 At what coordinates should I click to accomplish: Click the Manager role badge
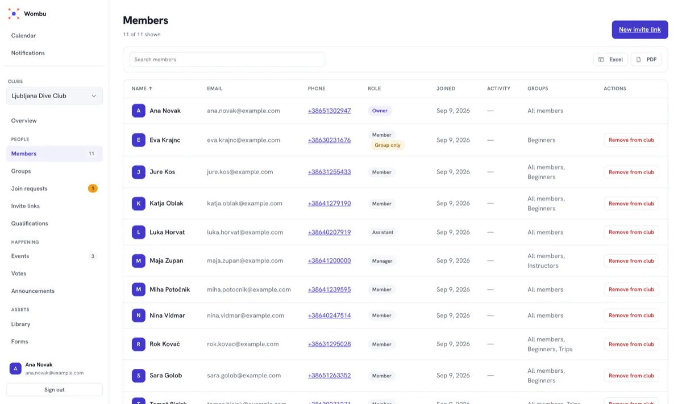tap(382, 261)
